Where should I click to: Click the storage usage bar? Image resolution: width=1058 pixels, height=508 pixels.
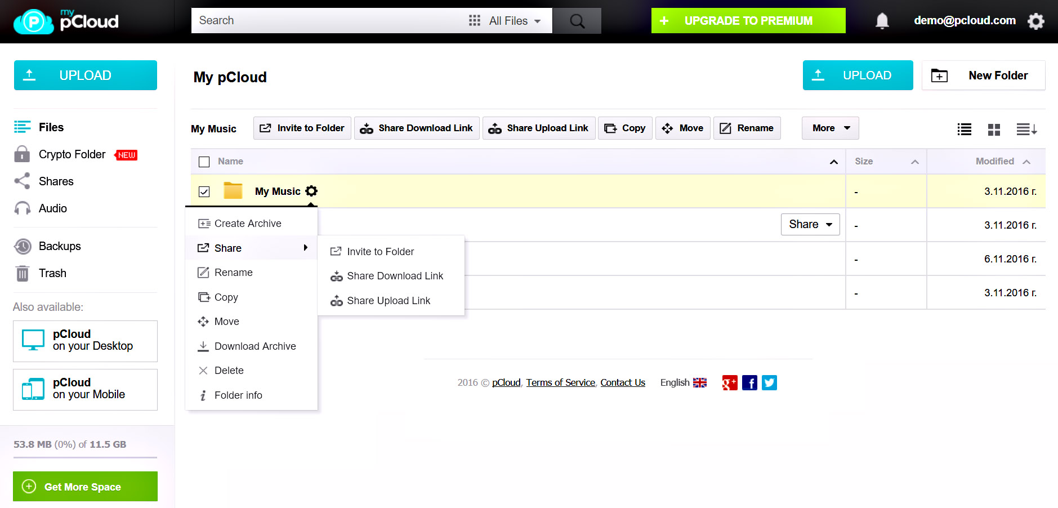coord(85,457)
